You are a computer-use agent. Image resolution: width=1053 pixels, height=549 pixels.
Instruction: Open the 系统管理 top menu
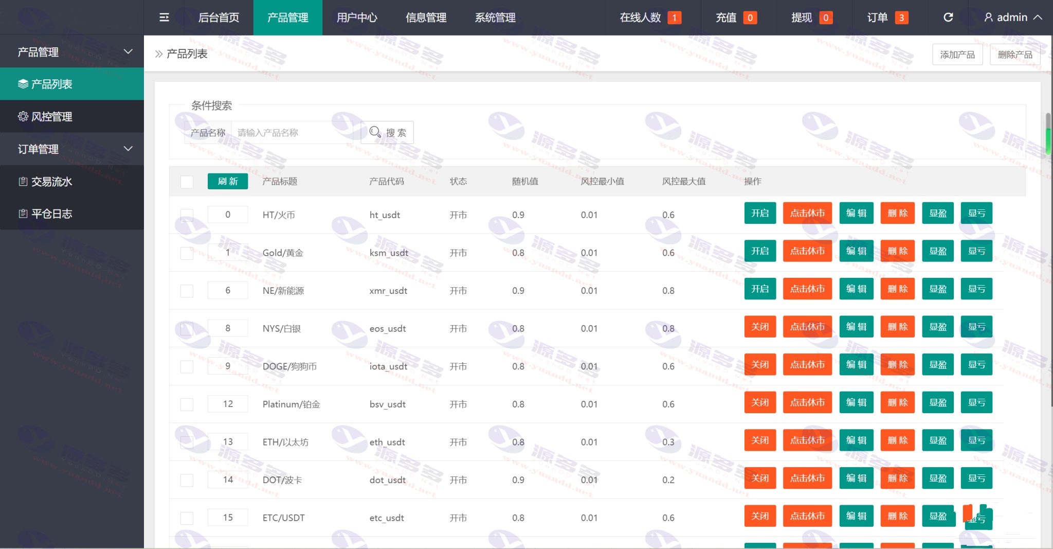(x=495, y=17)
